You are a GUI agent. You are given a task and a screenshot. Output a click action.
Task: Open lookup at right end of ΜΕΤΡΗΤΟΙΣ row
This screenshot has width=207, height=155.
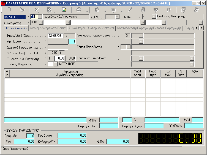192,64
